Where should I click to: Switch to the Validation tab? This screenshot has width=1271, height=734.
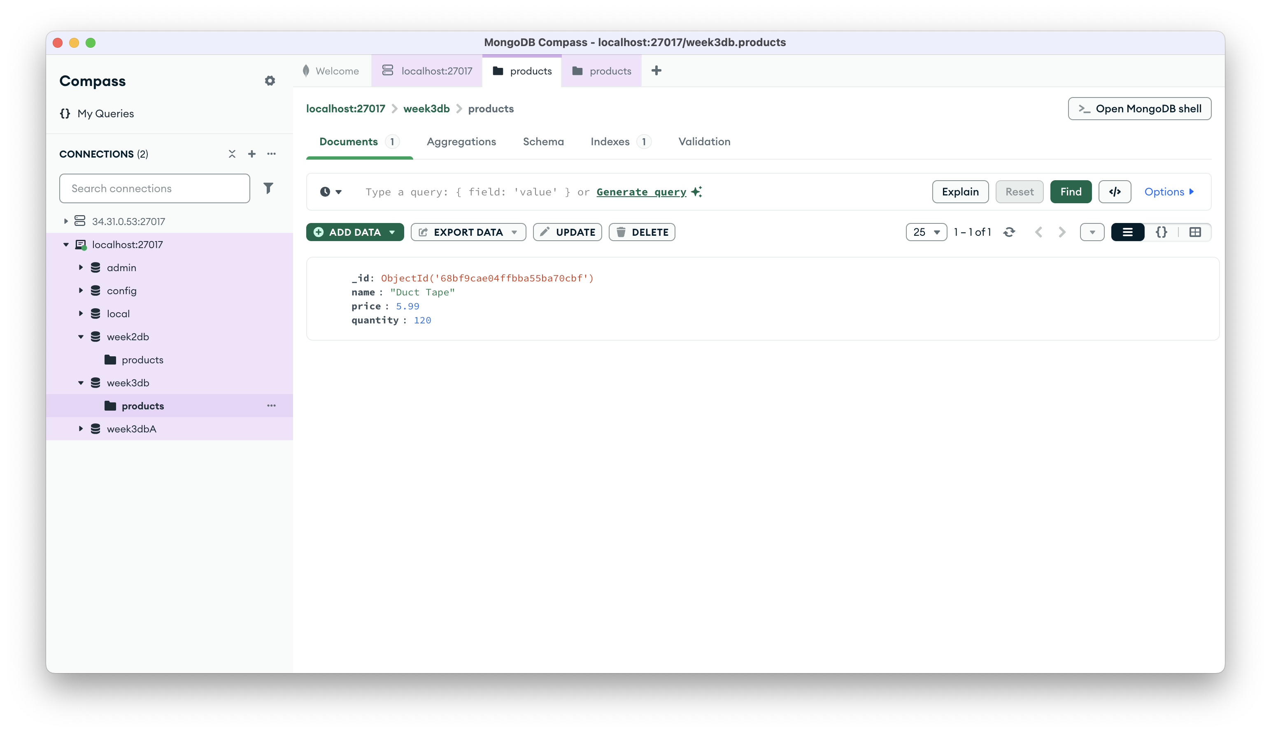tap(704, 142)
